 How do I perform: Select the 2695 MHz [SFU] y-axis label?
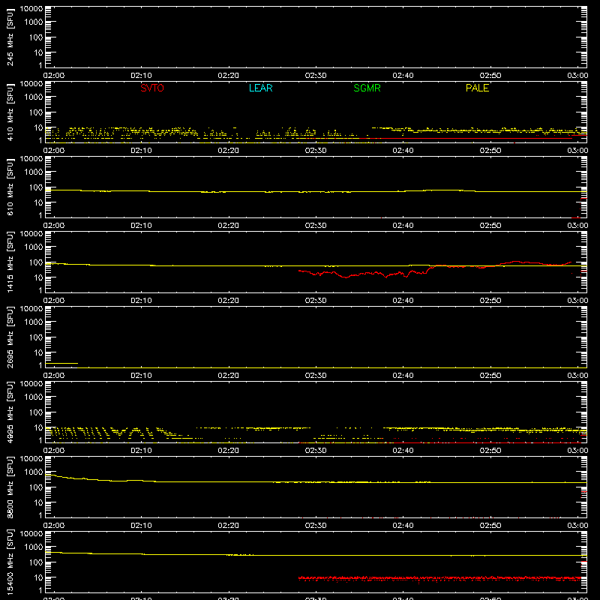point(10,337)
